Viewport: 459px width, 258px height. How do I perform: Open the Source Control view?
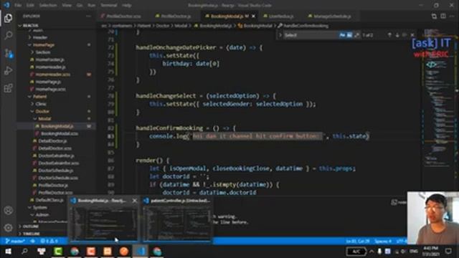8,53
